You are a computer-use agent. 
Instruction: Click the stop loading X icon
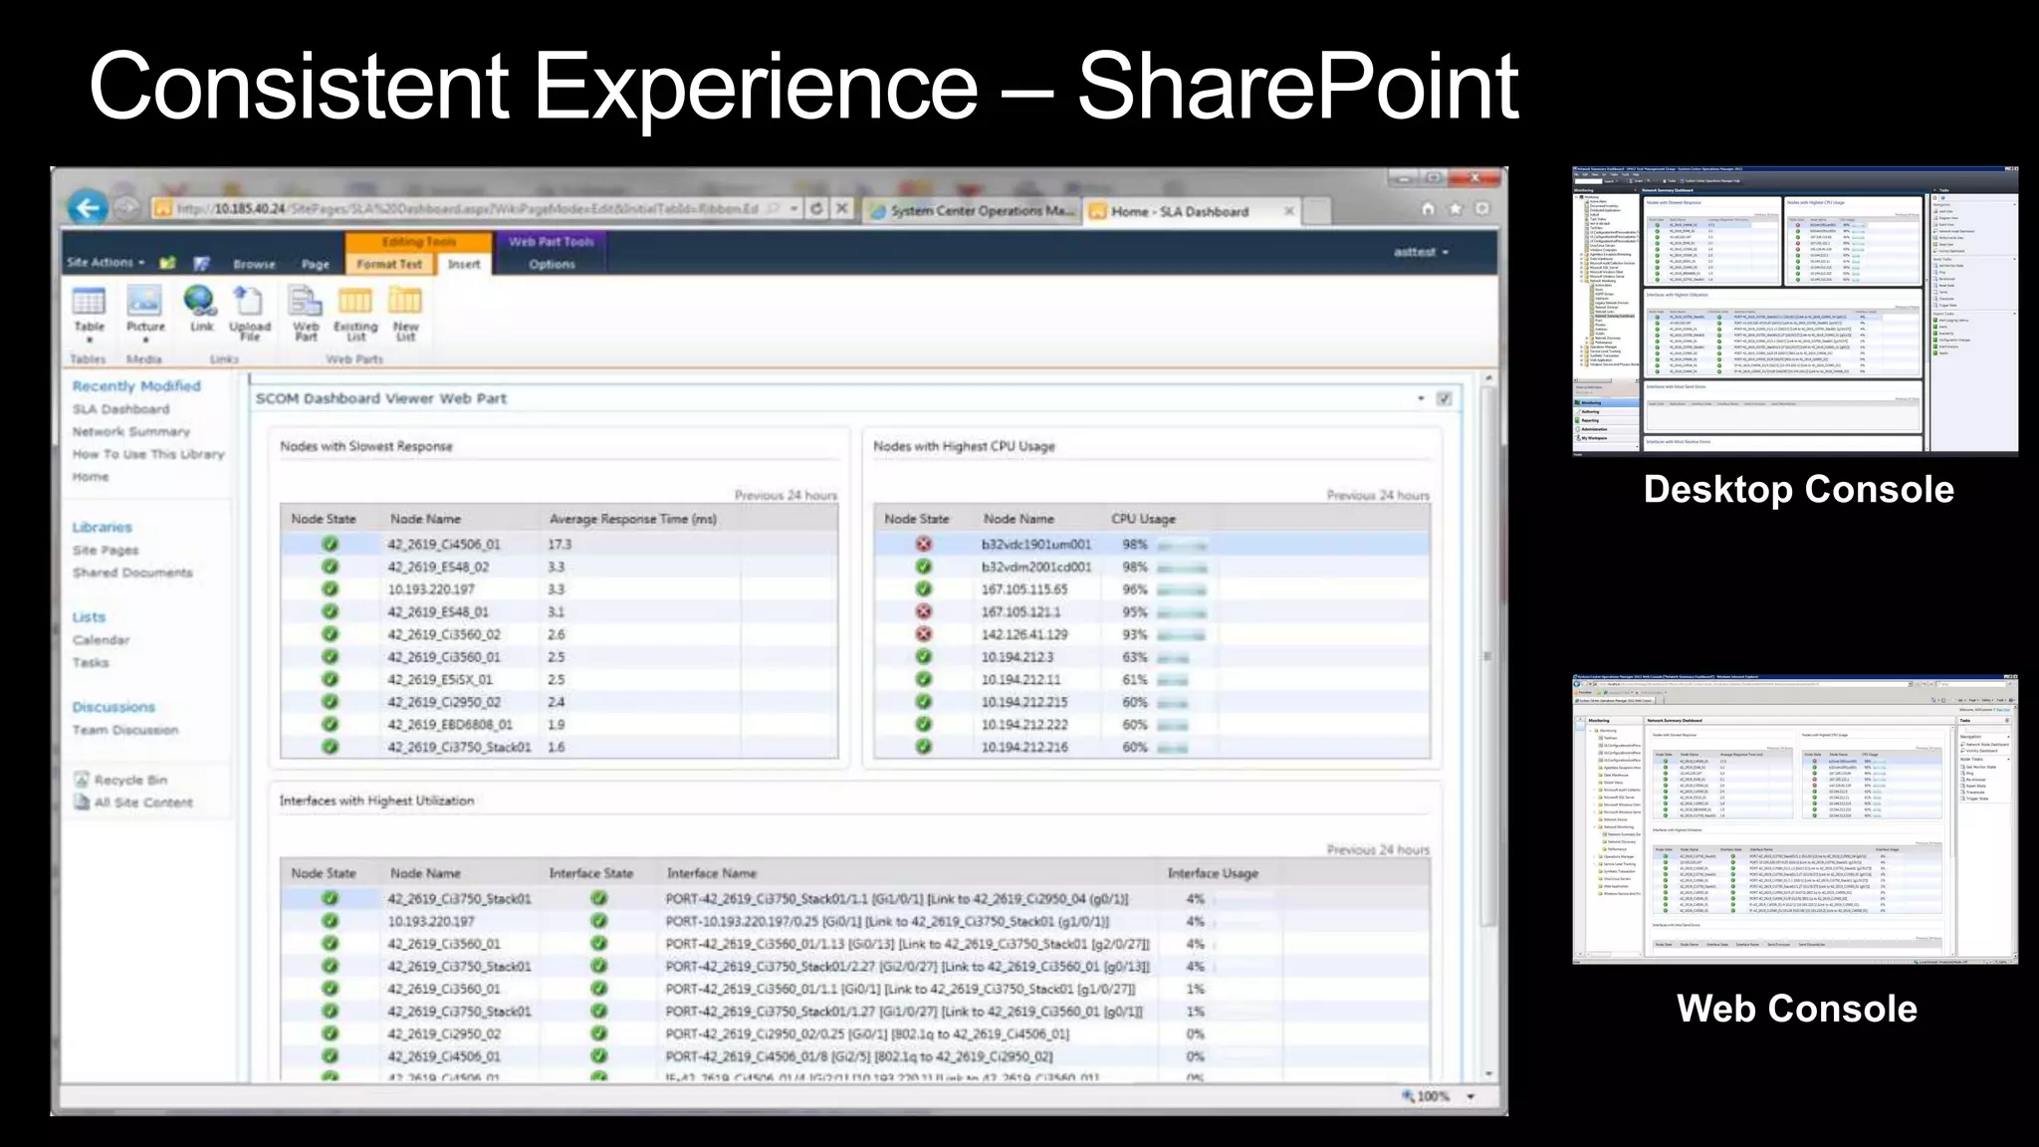coord(842,208)
